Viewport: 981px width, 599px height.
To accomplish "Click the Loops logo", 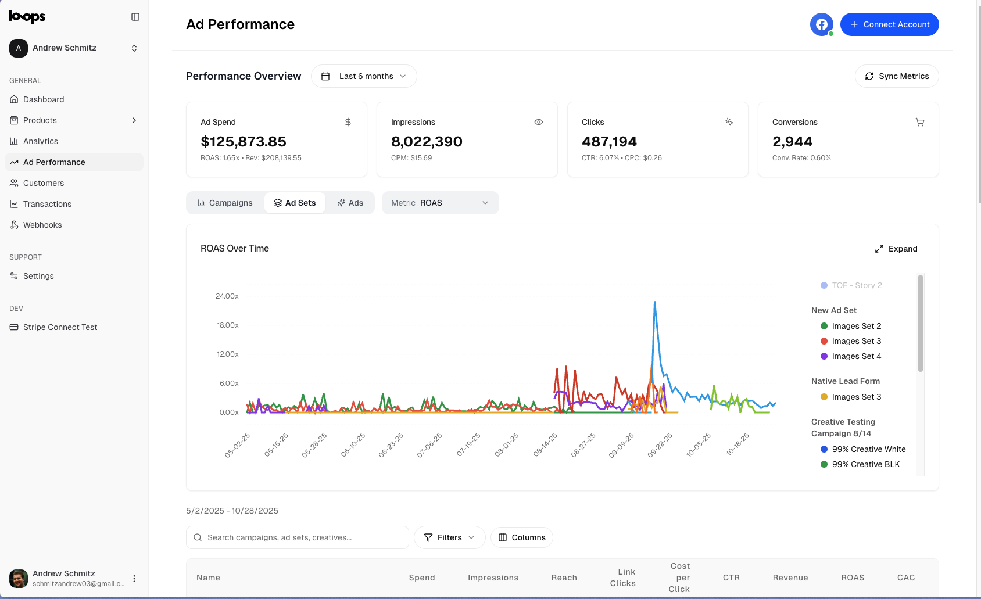I will [27, 17].
